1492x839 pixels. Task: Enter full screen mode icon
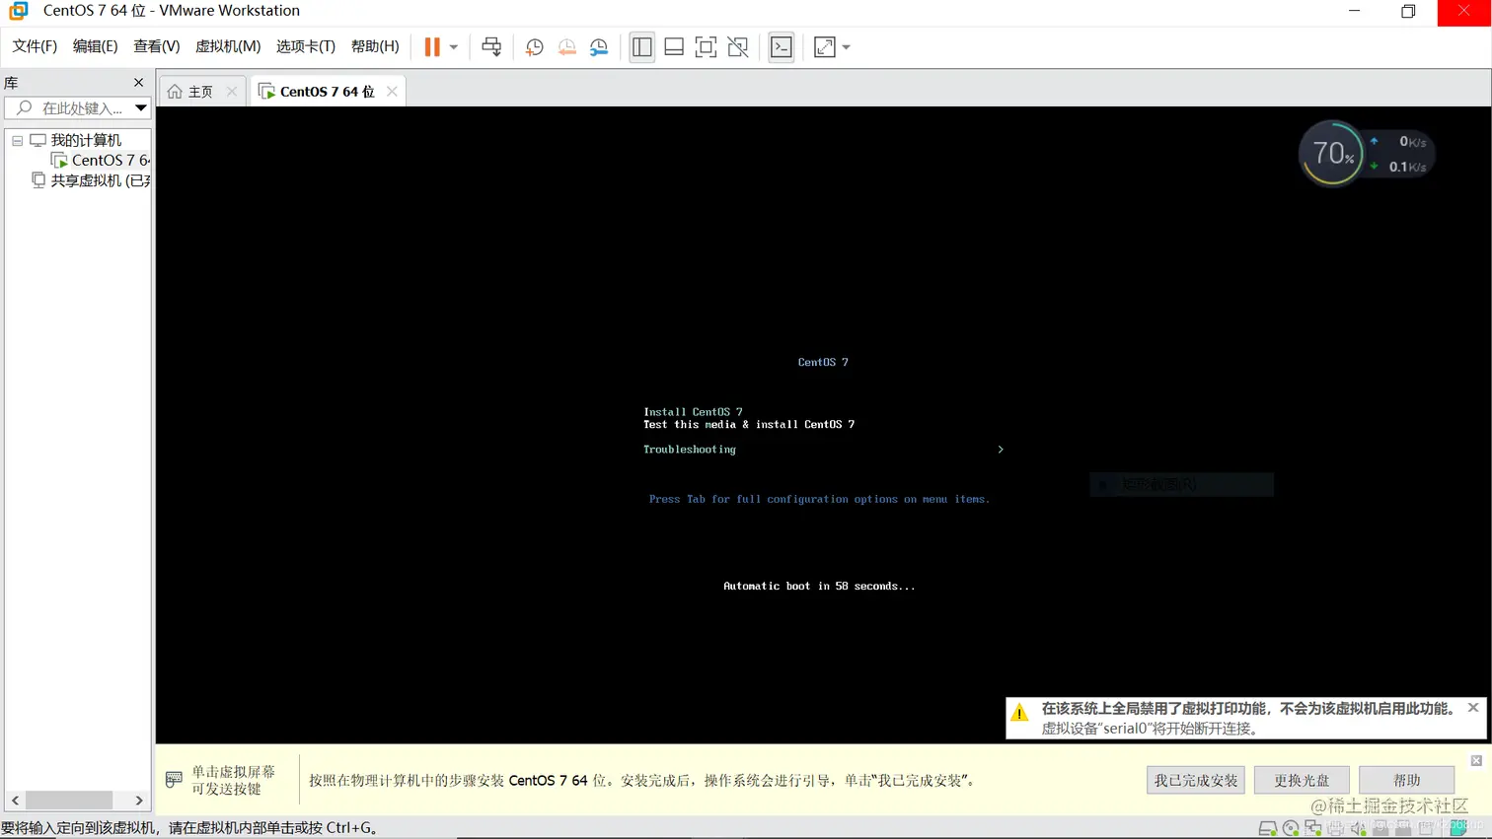[x=706, y=46]
